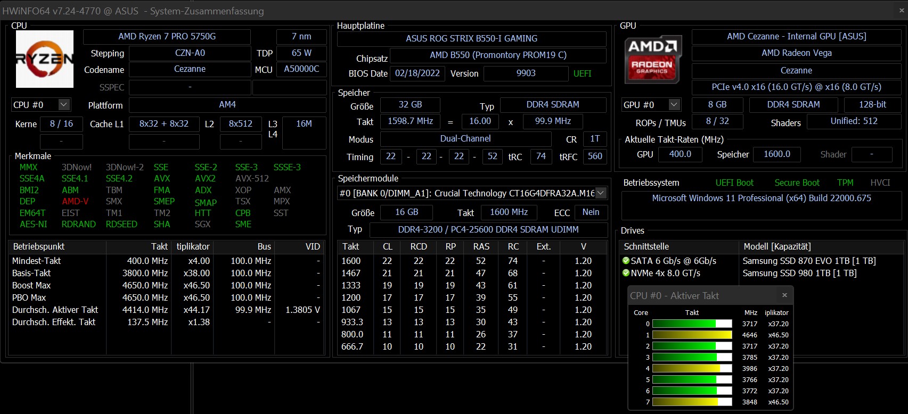Screen dimensions: 908x414
Task: Select the Boost Max row
Action: point(166,285)
